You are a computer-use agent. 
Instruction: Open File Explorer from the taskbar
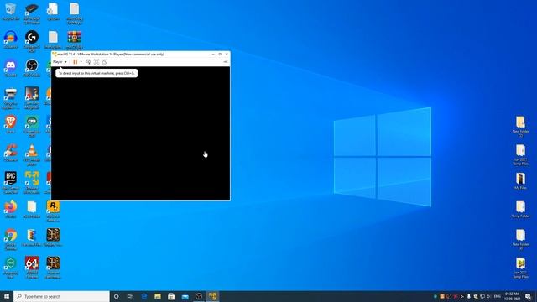[158, 296]
